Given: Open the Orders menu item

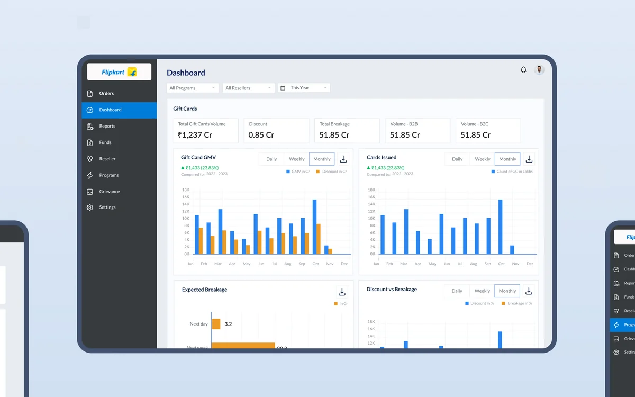Looking at the screenshot, I should [119, 93].
